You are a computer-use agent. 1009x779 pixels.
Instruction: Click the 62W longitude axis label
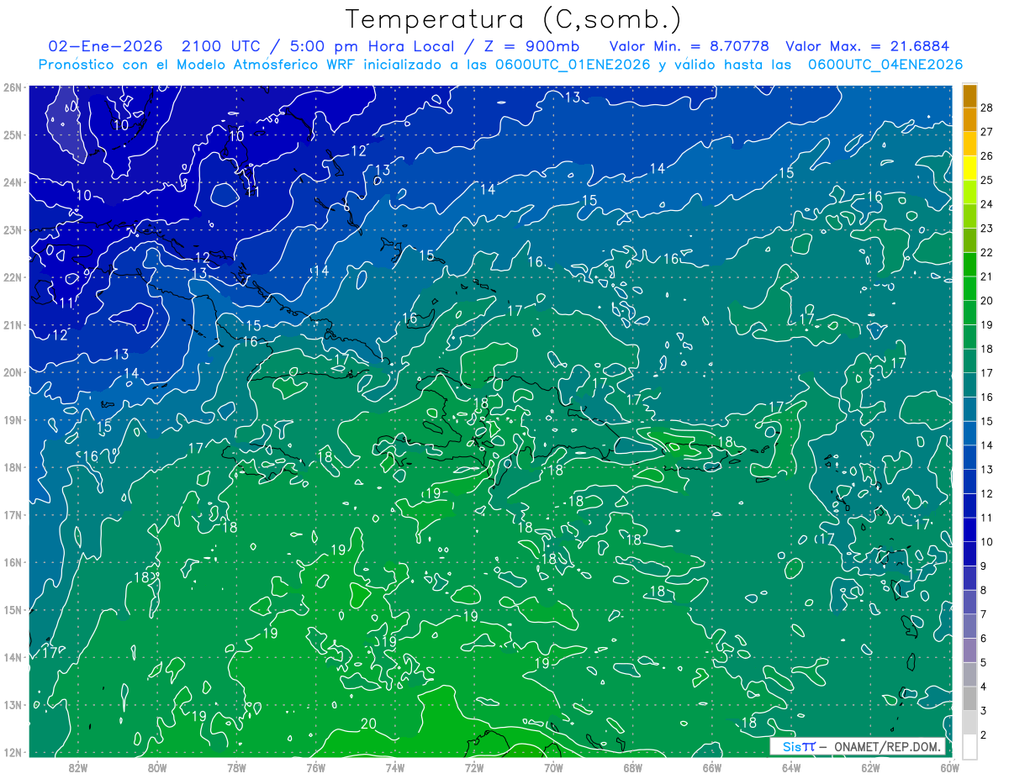[x=870, y=767]
